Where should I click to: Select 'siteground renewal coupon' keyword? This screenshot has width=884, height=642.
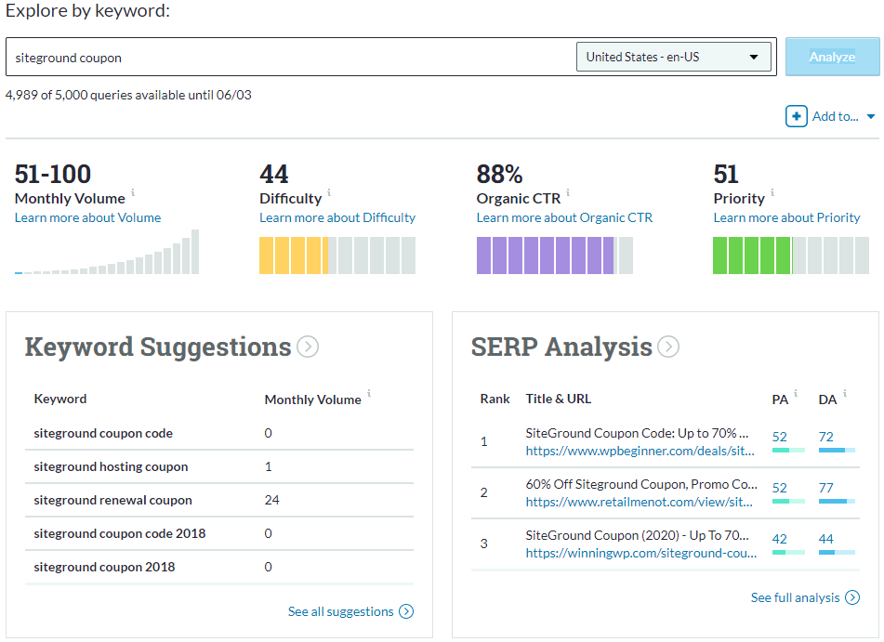[112, 500]
